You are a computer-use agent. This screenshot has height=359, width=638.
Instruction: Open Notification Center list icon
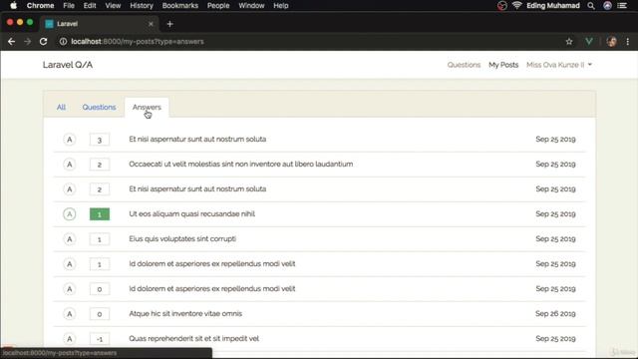622,6
